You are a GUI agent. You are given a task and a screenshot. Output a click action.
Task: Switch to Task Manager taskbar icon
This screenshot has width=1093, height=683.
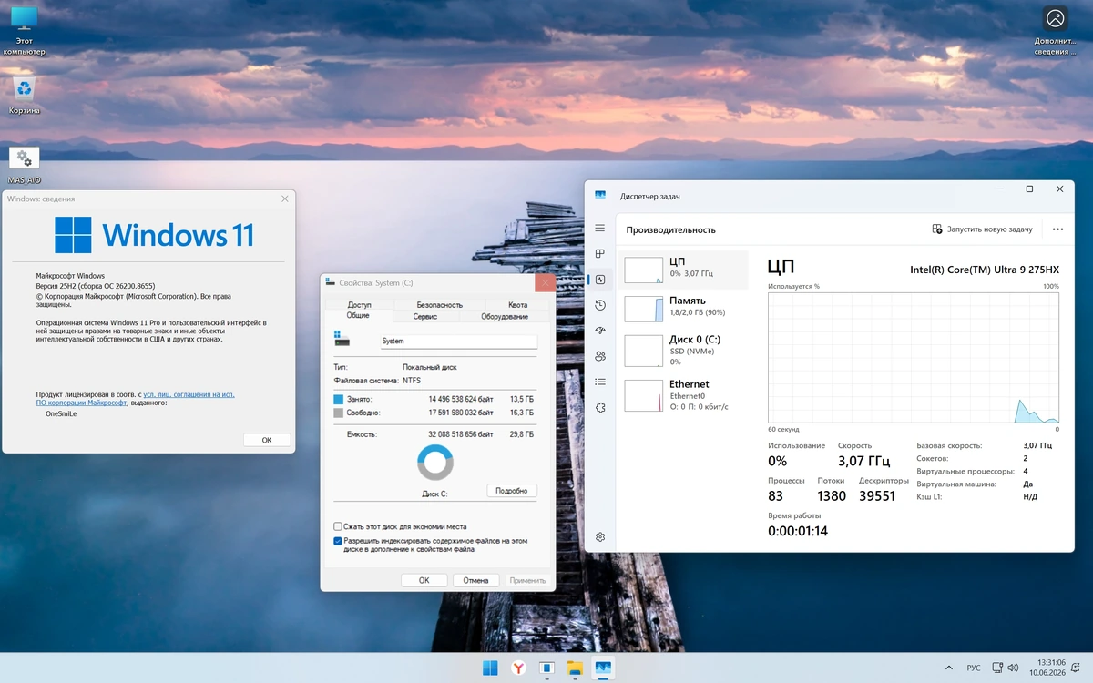click(603, 668)
